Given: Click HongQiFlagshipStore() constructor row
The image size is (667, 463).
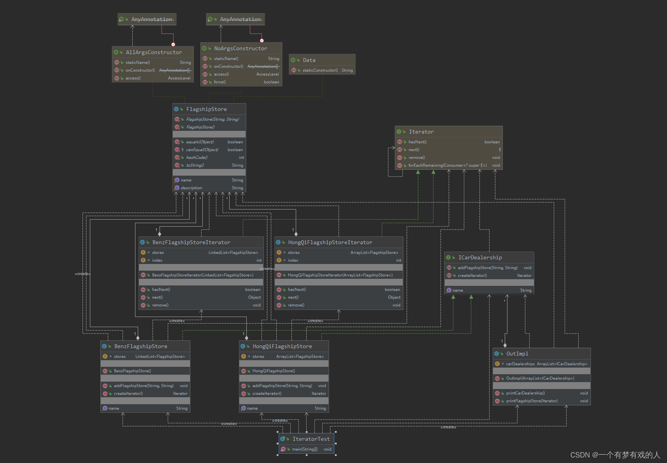Looking at the screenshot, I should click(x=284, y=371).
